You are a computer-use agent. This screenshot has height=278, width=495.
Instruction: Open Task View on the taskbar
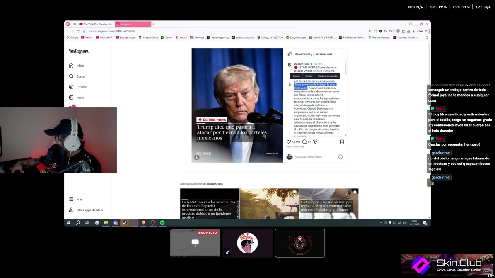pyautogui.click(x=87, y=223)
